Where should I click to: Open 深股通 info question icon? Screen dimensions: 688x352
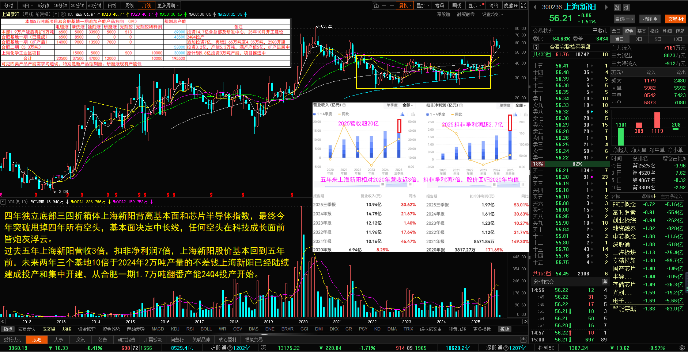pos(506,348)
